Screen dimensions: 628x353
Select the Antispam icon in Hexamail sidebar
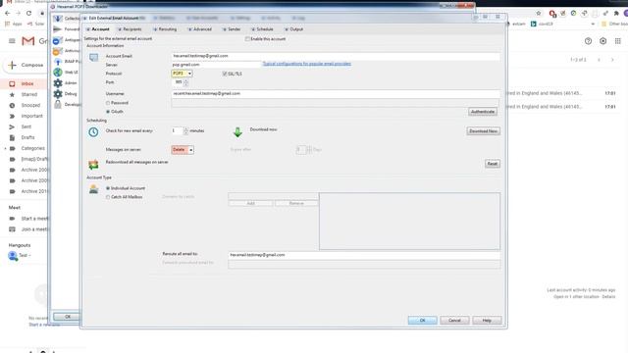58,40
